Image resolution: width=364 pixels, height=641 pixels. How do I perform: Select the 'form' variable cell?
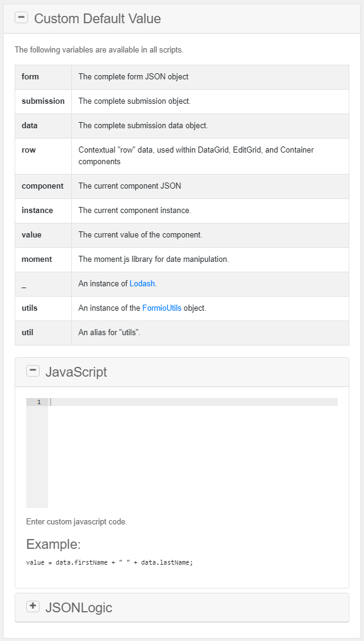point(43,77)
